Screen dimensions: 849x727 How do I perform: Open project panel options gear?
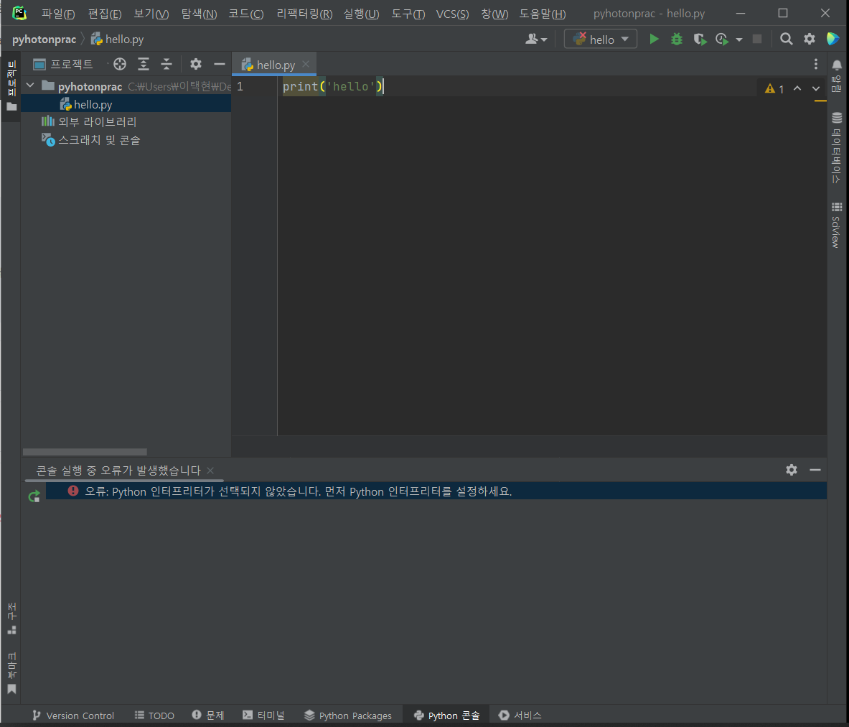coord(196,65)
